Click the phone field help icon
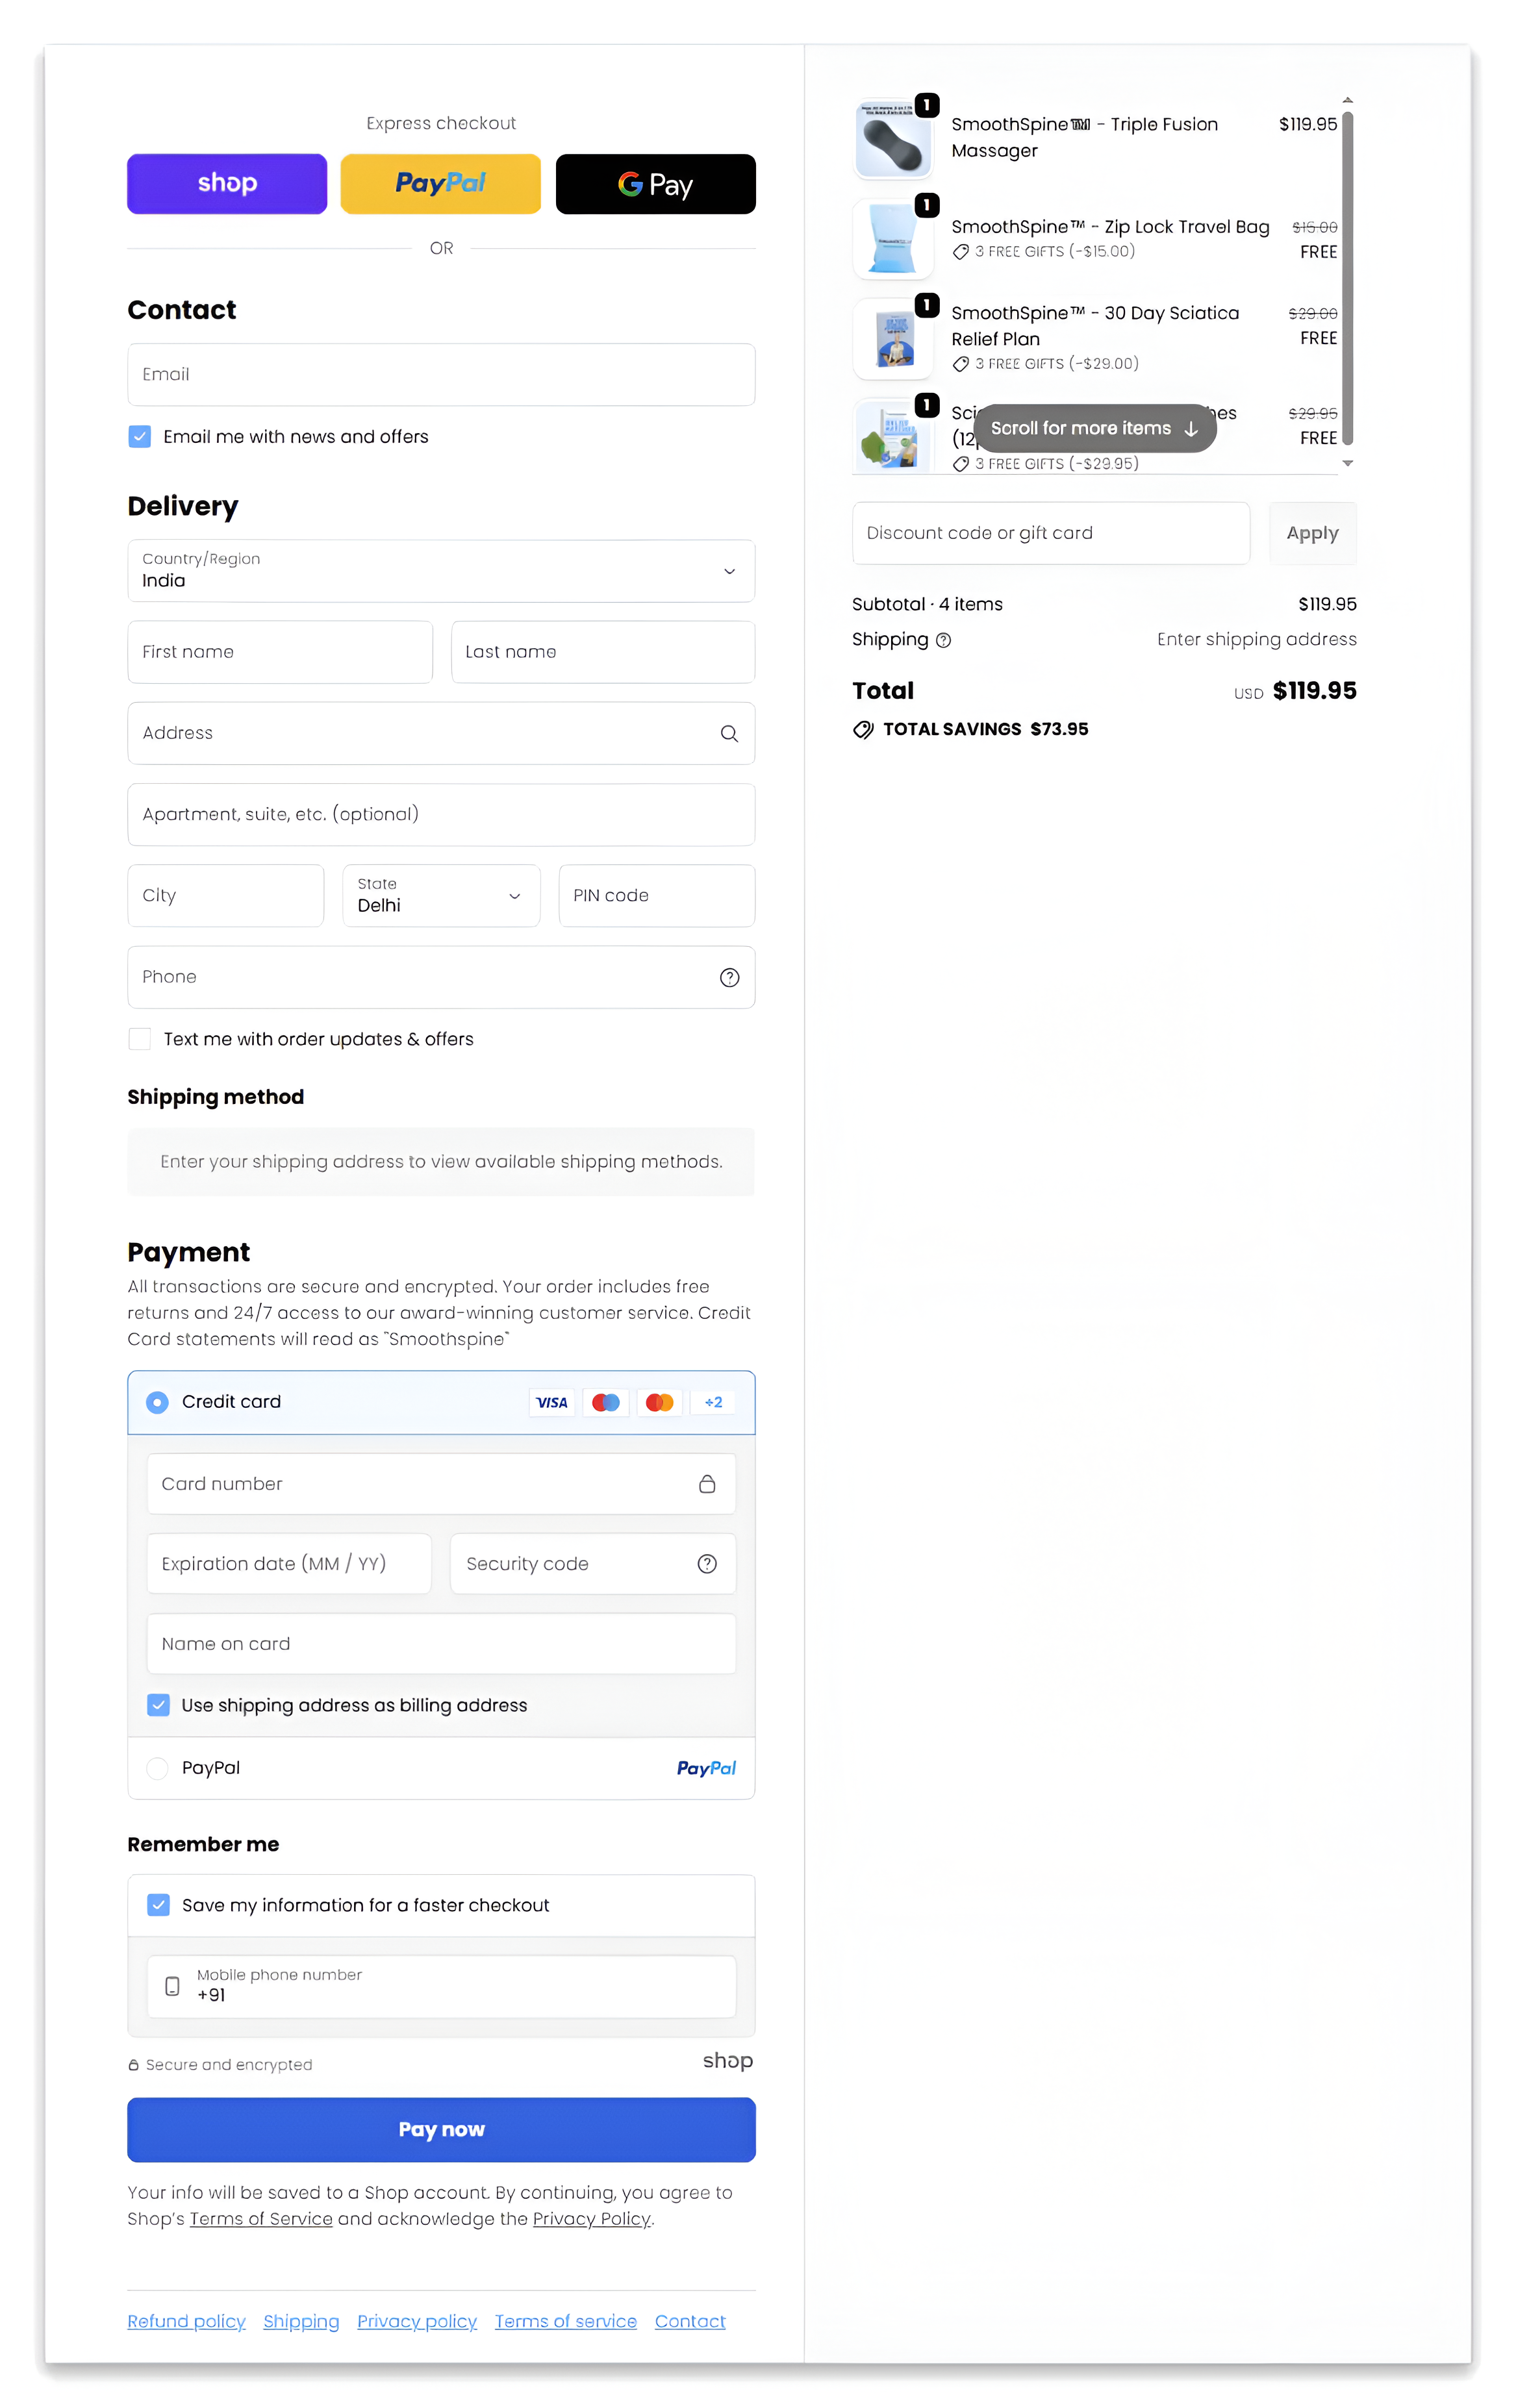Screen dimensions: 1516x2408 tap(729, 977)
